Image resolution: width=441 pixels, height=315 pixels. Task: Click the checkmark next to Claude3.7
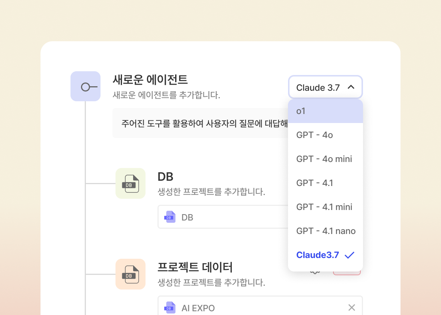click(349, 255)
